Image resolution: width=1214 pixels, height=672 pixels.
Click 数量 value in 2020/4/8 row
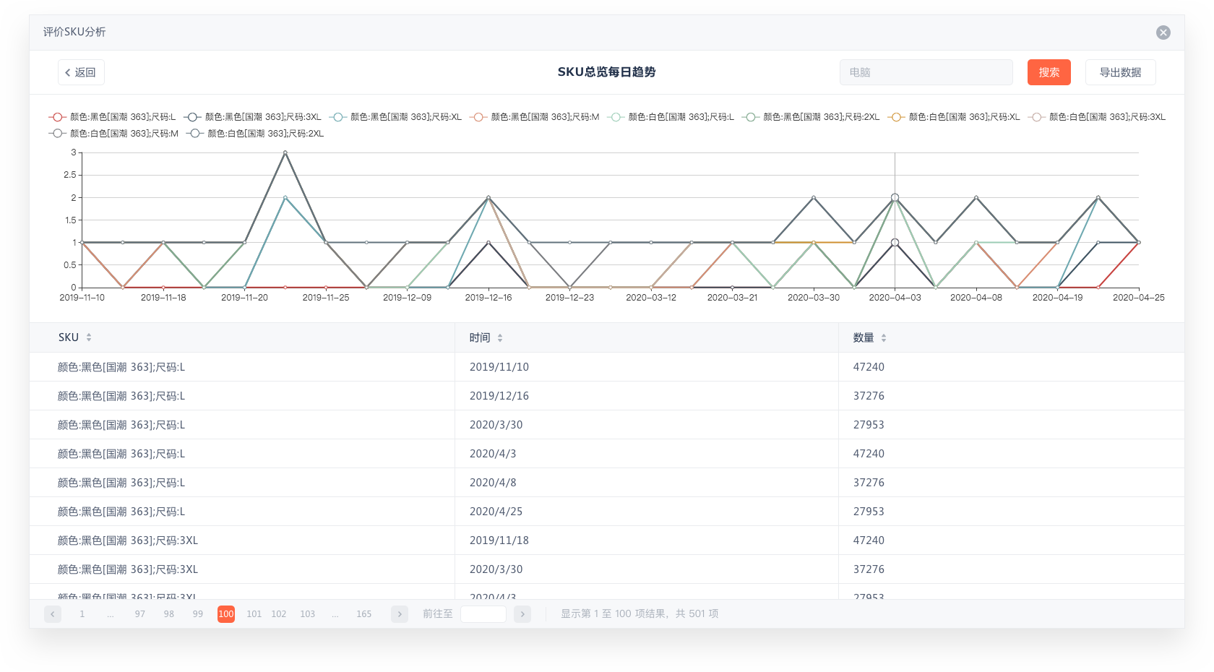869,483
